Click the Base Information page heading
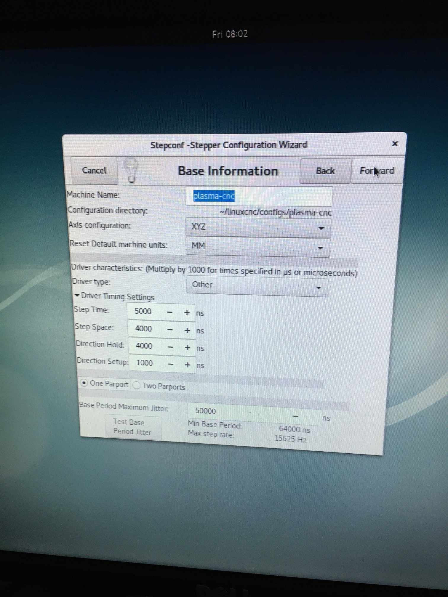 pyautogui.click(x=228, y=171)
